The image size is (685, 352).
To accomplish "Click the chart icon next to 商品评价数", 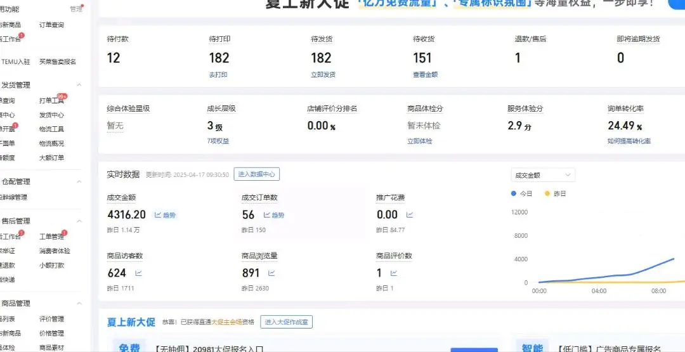I will [394, 273].
